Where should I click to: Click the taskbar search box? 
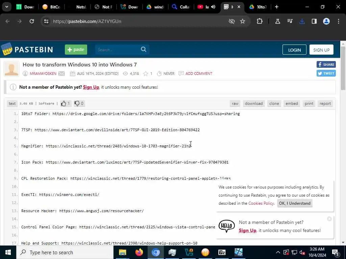(65, 252)
